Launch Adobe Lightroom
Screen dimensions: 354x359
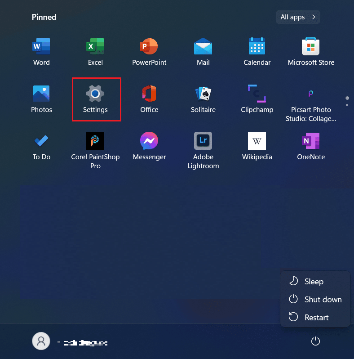(x=203, y=151)
